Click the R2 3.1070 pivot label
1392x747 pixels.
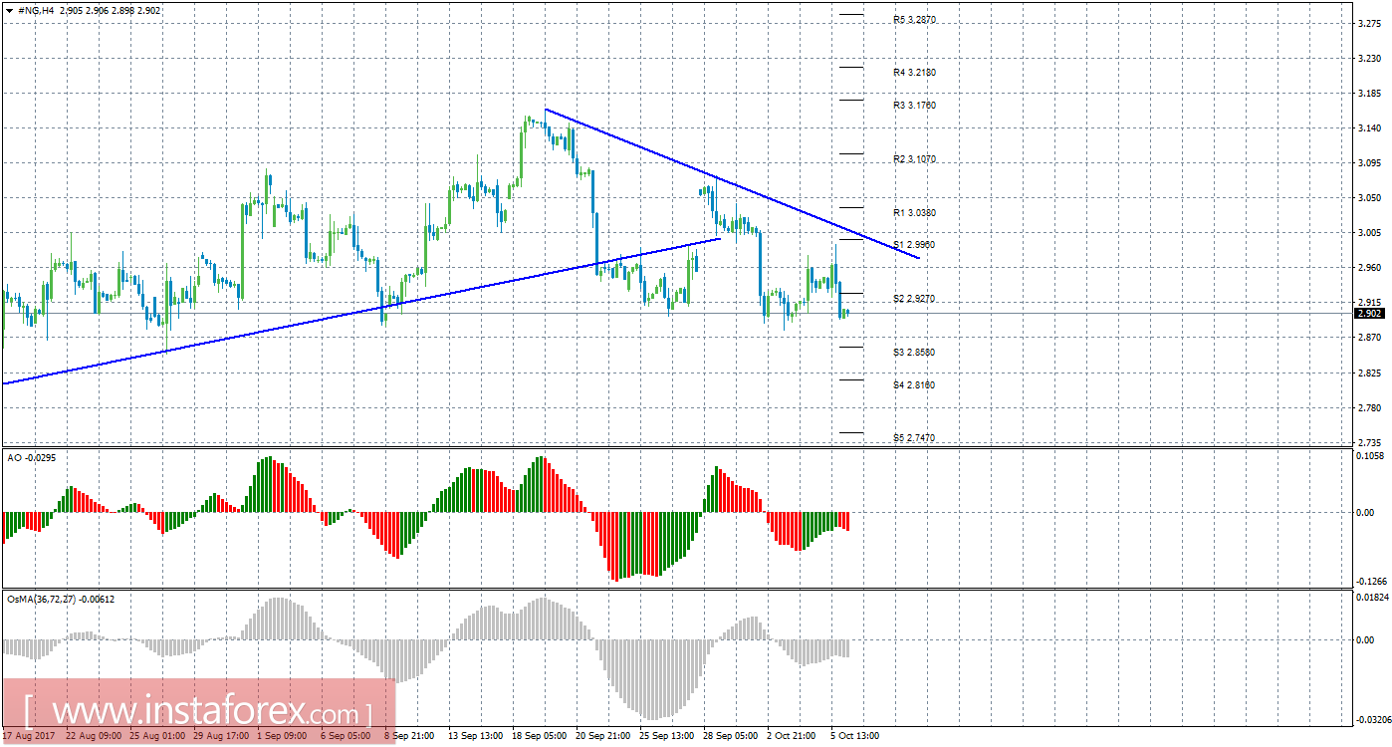pos(914,159)
